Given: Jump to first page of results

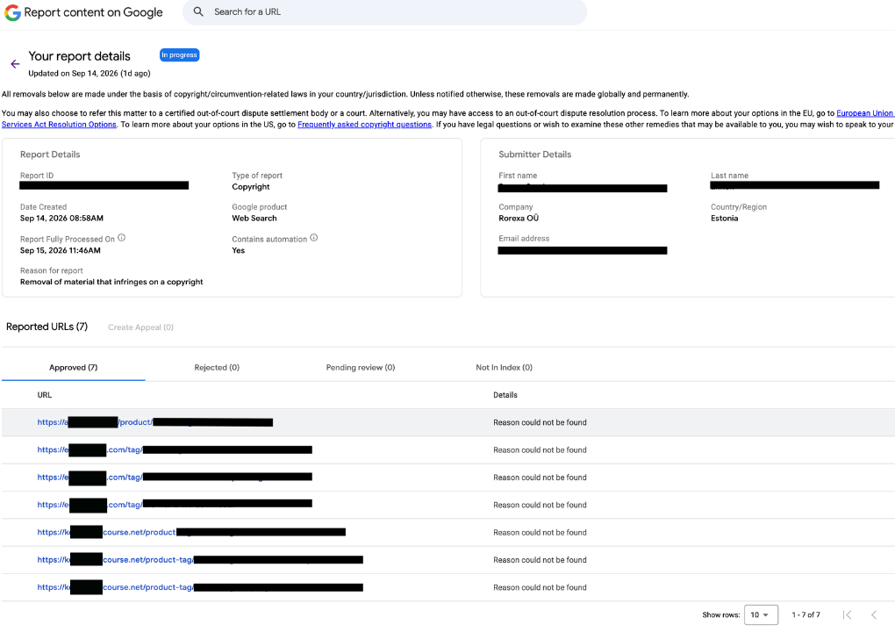Looking at the screenshot, I should 847,614.
